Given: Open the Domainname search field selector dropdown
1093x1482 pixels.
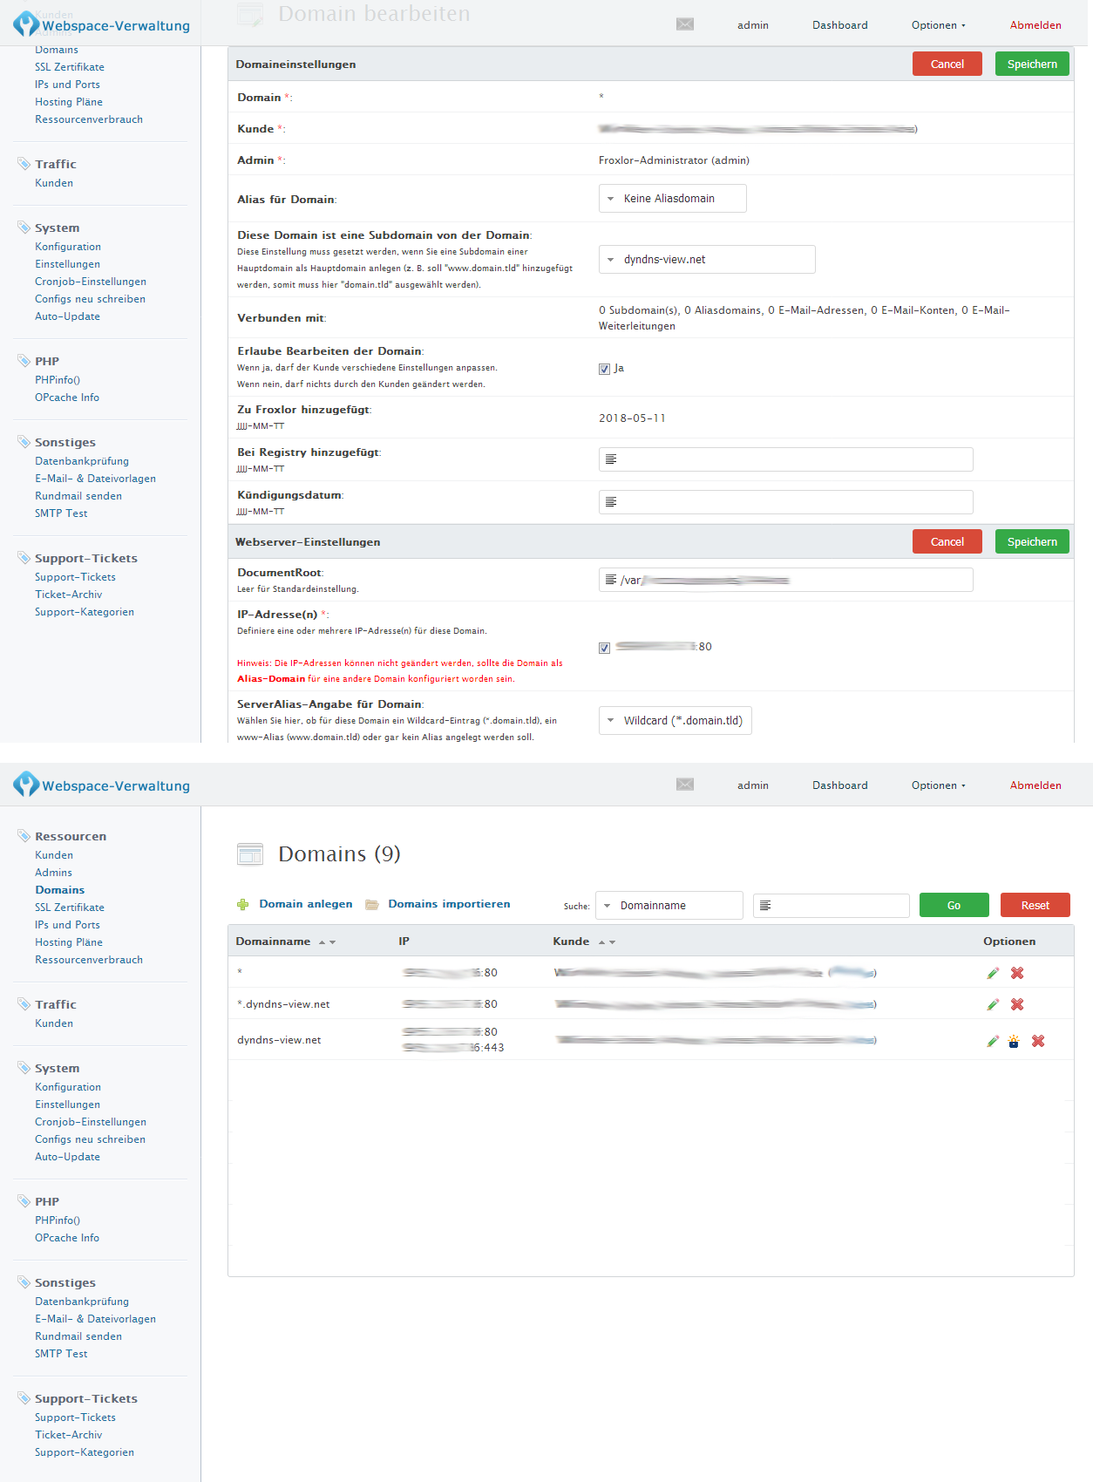Looking at the screenshot, I should pos(669,906).
